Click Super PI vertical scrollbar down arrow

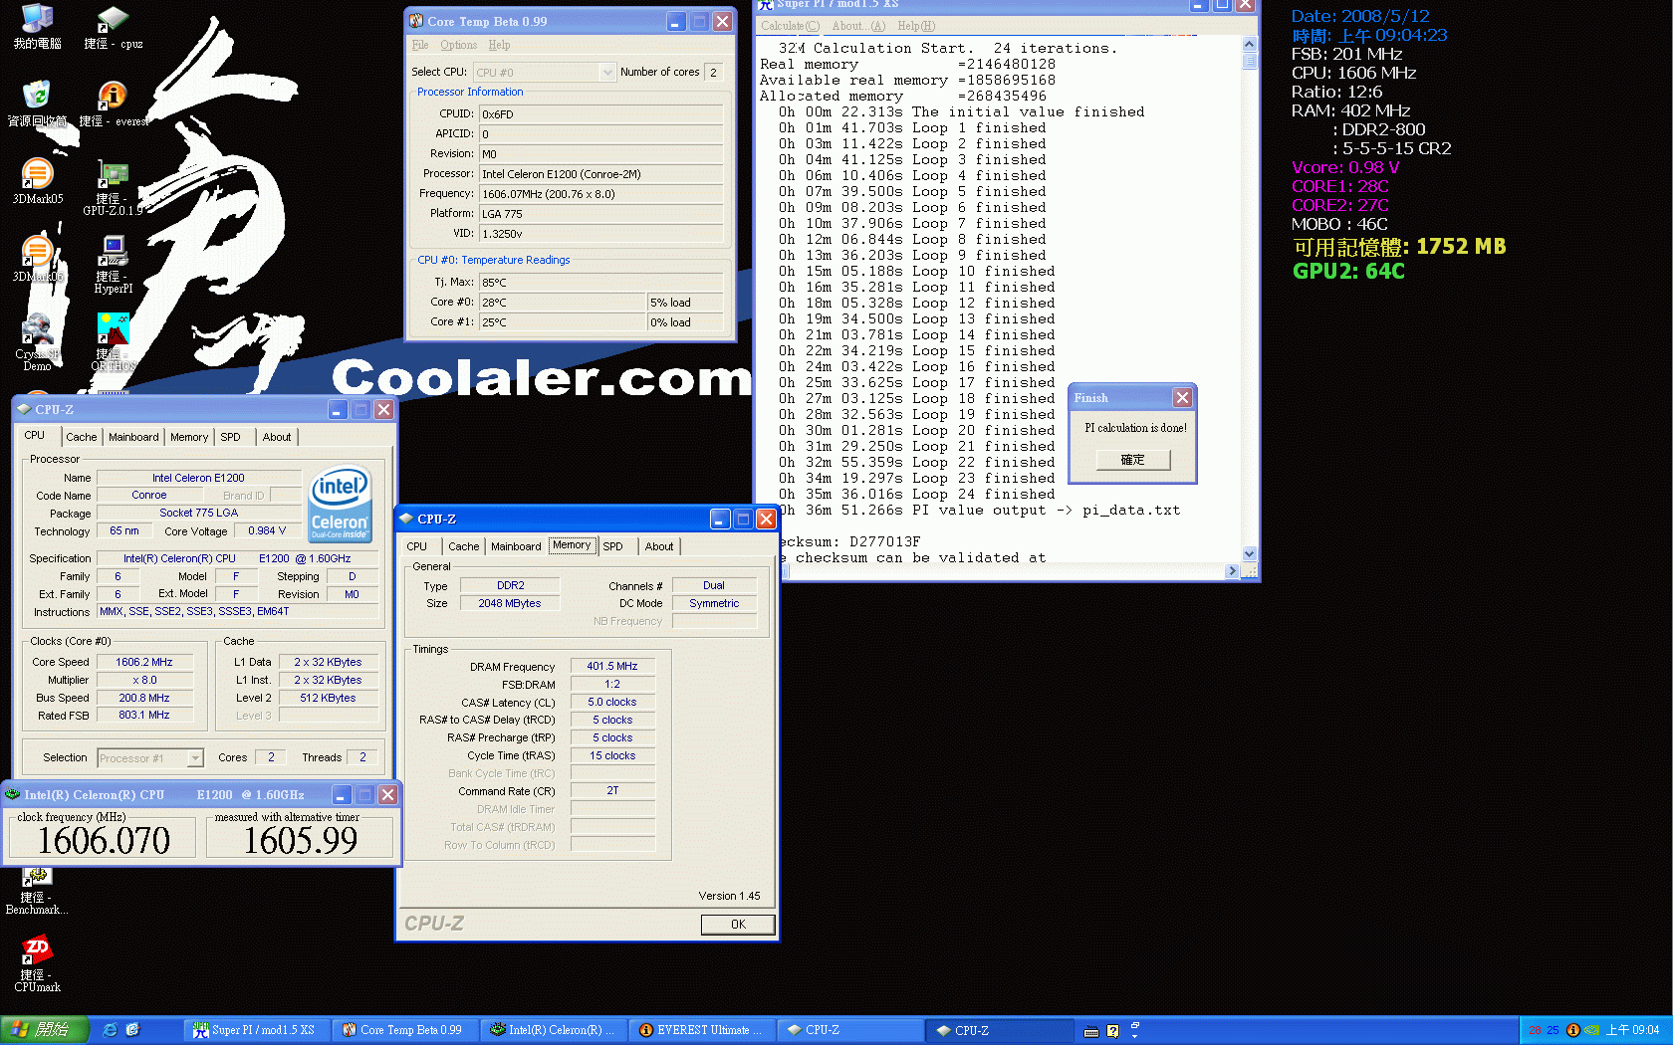tap(1250, 554)
